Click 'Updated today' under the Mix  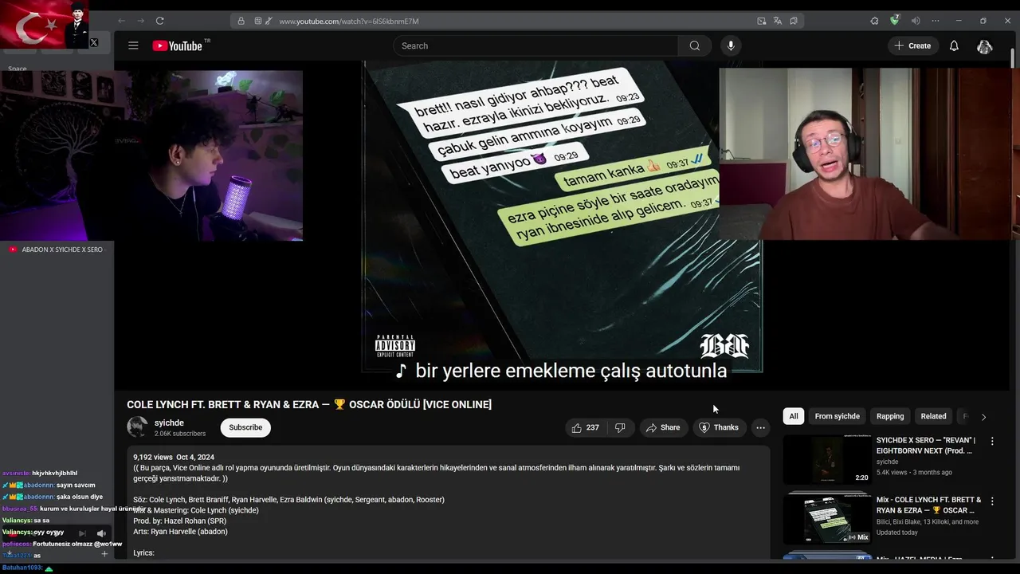(897, 533)
